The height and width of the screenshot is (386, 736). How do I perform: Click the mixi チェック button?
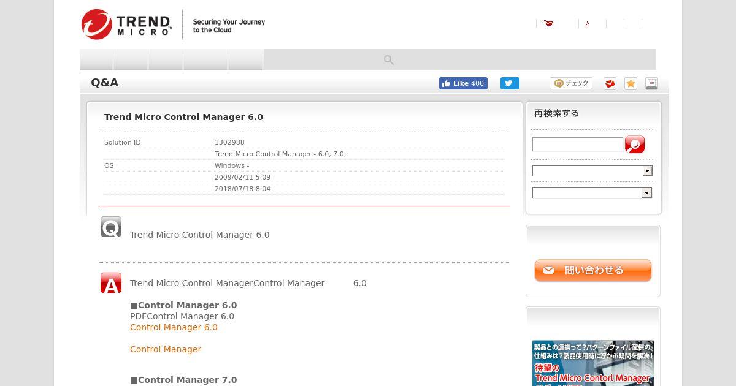click(x=571, y=83)
